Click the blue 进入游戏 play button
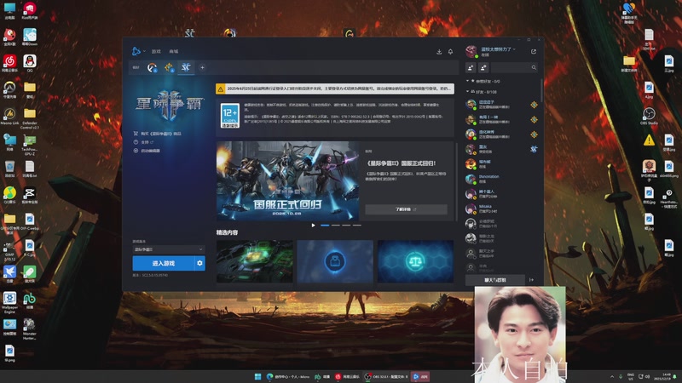 click(163, 263)
